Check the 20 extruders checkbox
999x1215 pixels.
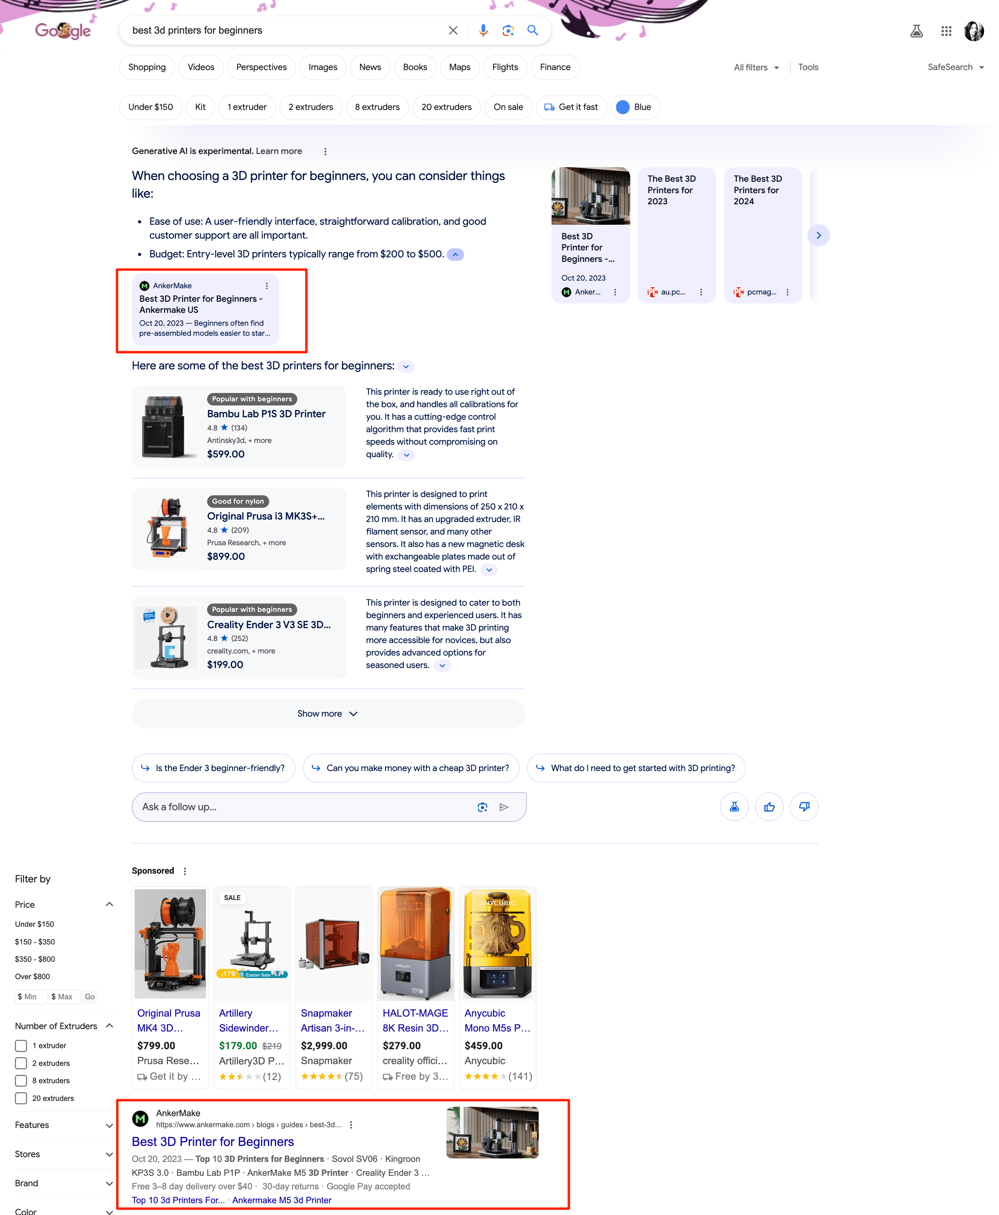(x=21, y=1098)
